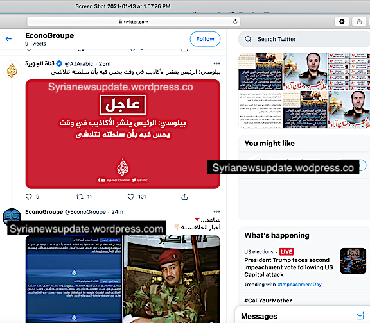This screenshot has width=370, height=323.
Task: Follow the EconoGroupe account
Action: pos(205,39)
